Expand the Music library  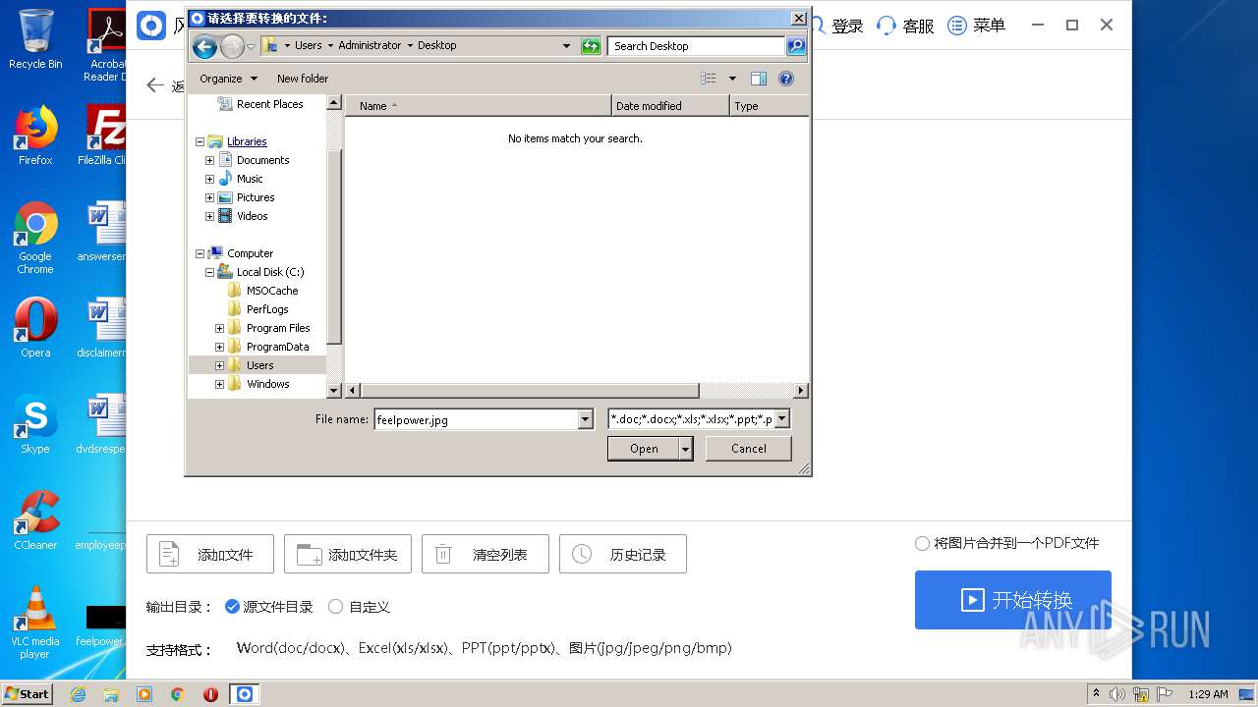pyautogui.click(x=209, y=179)
